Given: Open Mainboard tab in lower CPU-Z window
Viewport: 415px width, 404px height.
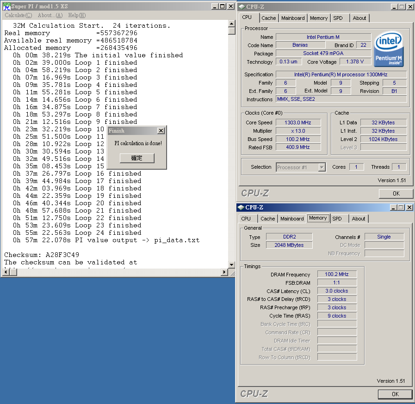Looking at the screenshot, I should pyautogui.click(x=292, y=219).
